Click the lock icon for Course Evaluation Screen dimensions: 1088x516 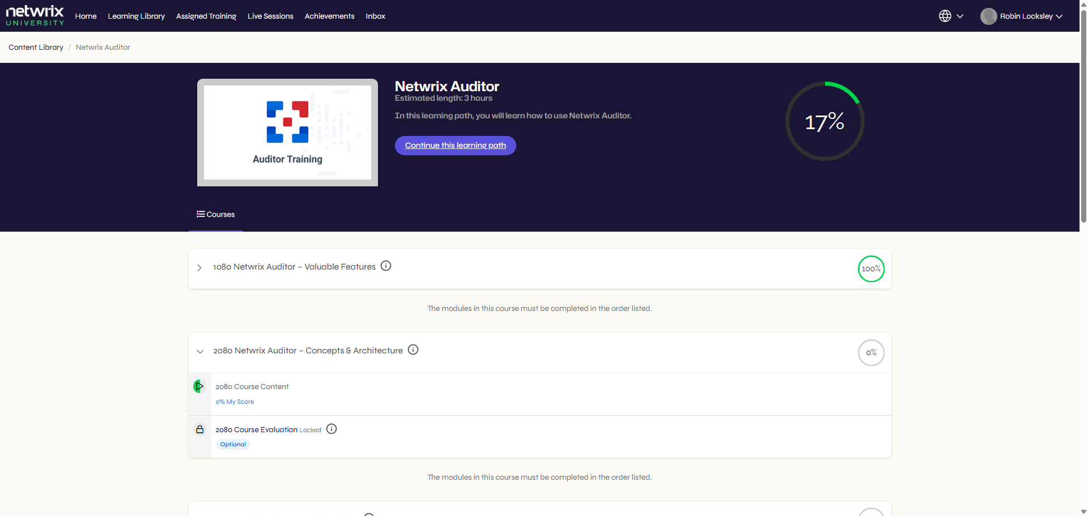pyautogui.click(x=199, y=429)
